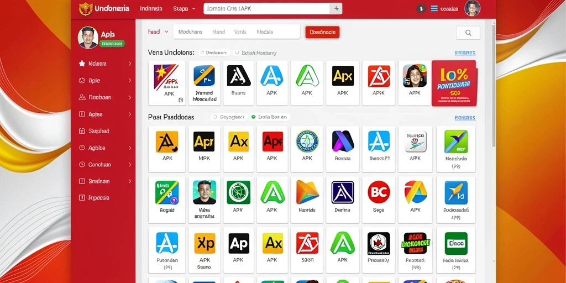Select the green Buota Bos on radio option
Viewport: 566px width, 283px height.
pos(253,117)
